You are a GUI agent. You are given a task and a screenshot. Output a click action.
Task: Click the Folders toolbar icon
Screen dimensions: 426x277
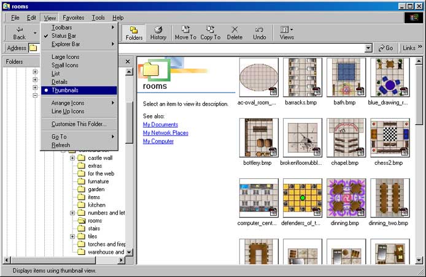pos(134,30)
